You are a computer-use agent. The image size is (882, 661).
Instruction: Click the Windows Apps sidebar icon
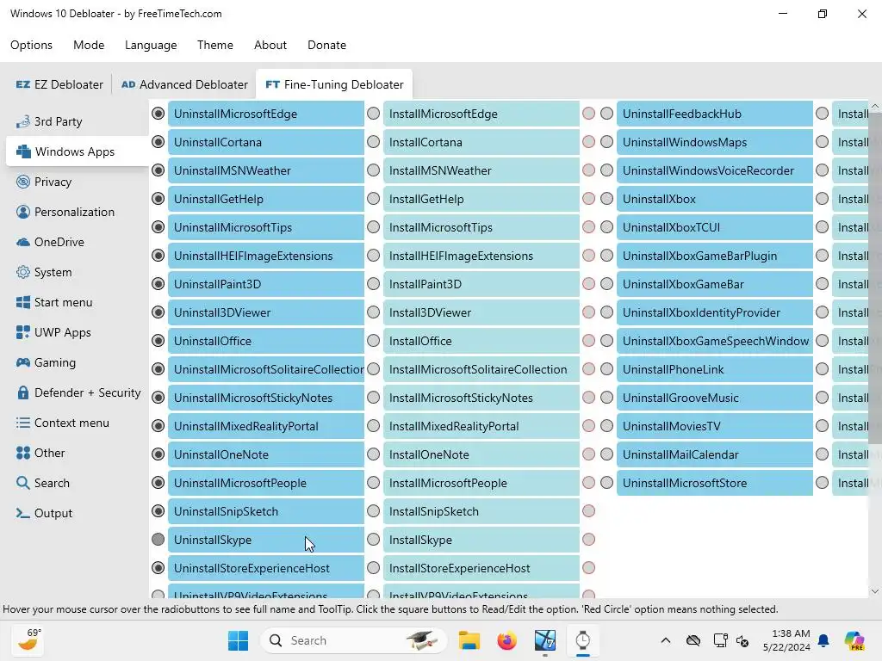click(23, 151)
